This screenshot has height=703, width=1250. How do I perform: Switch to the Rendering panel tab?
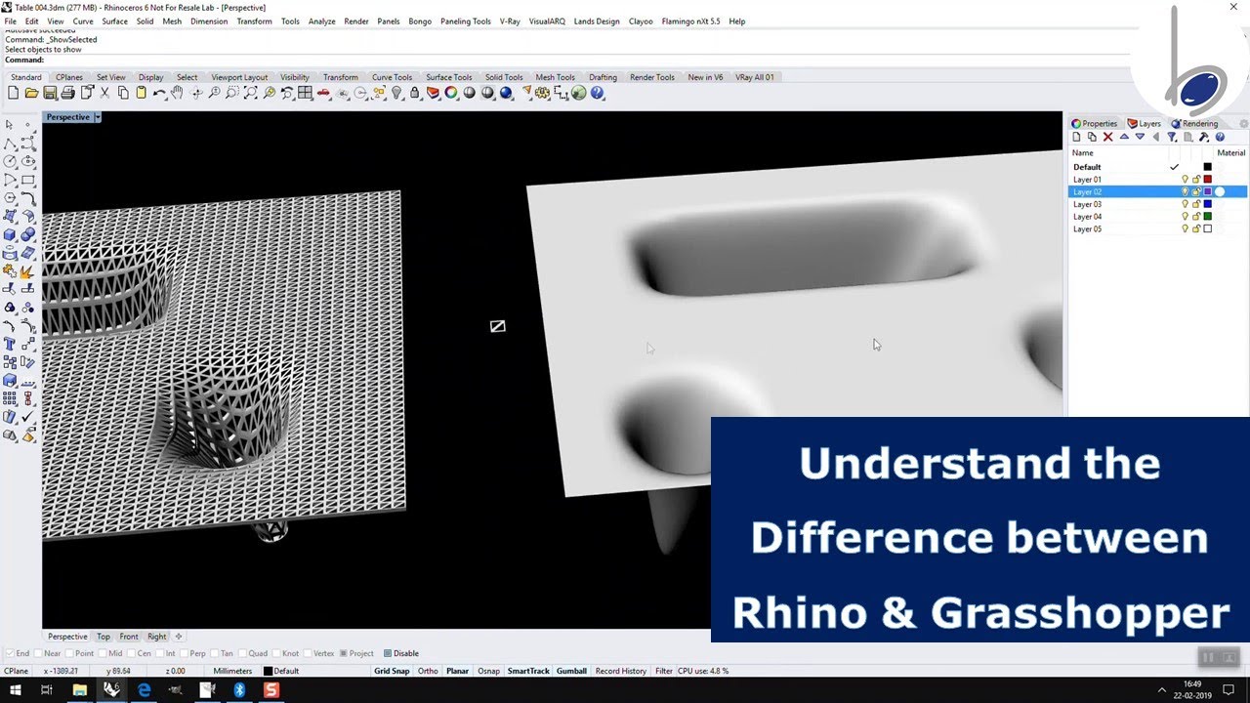click(1194, 124)
